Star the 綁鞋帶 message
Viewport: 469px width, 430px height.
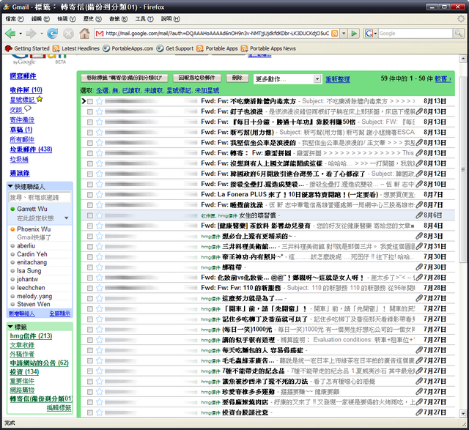point(100,267)
